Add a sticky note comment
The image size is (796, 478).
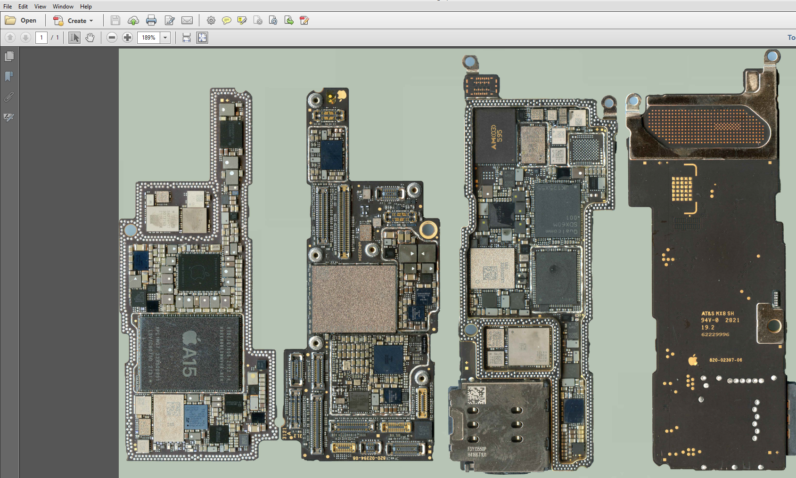point(227,20)
